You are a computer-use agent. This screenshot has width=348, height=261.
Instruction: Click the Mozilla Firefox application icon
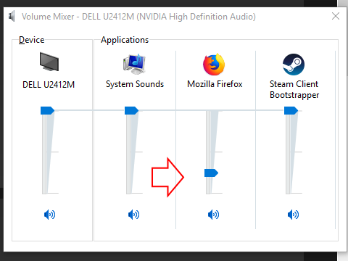[x=214, y=65]
